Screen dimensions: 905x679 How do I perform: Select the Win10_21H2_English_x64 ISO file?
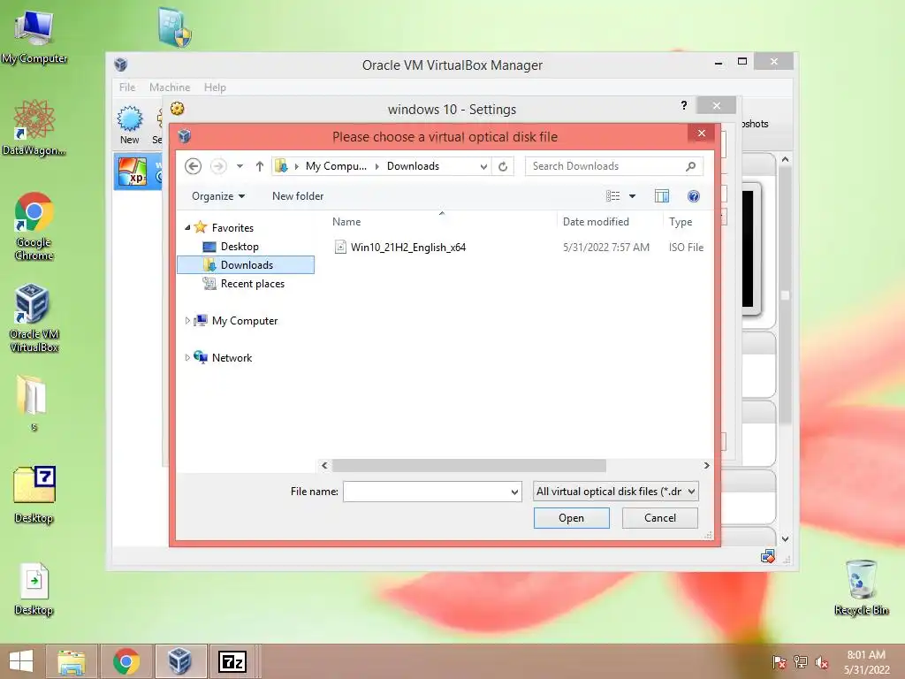pyautogui.click(x=408, y=248)
